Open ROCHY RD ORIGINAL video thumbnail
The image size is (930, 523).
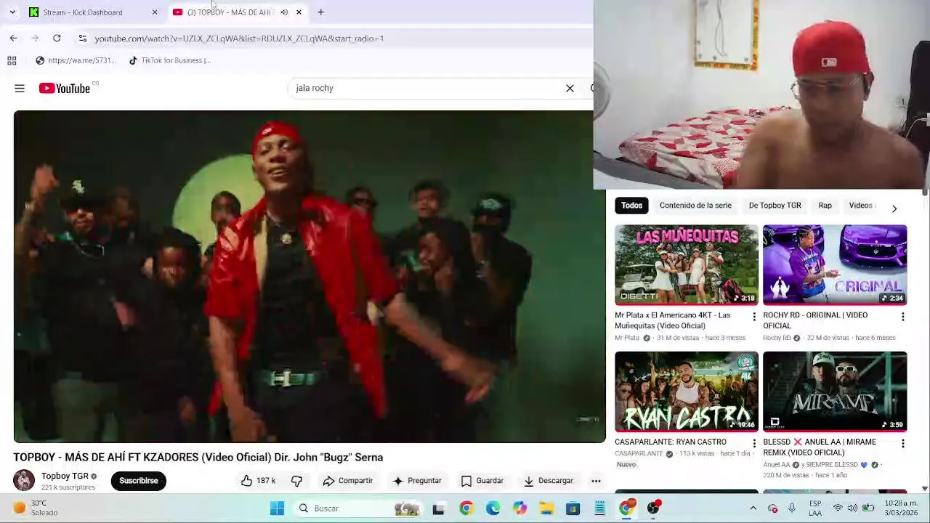click(x=835, y=265)
